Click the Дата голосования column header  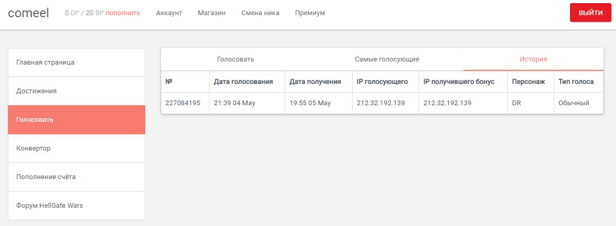243,82
